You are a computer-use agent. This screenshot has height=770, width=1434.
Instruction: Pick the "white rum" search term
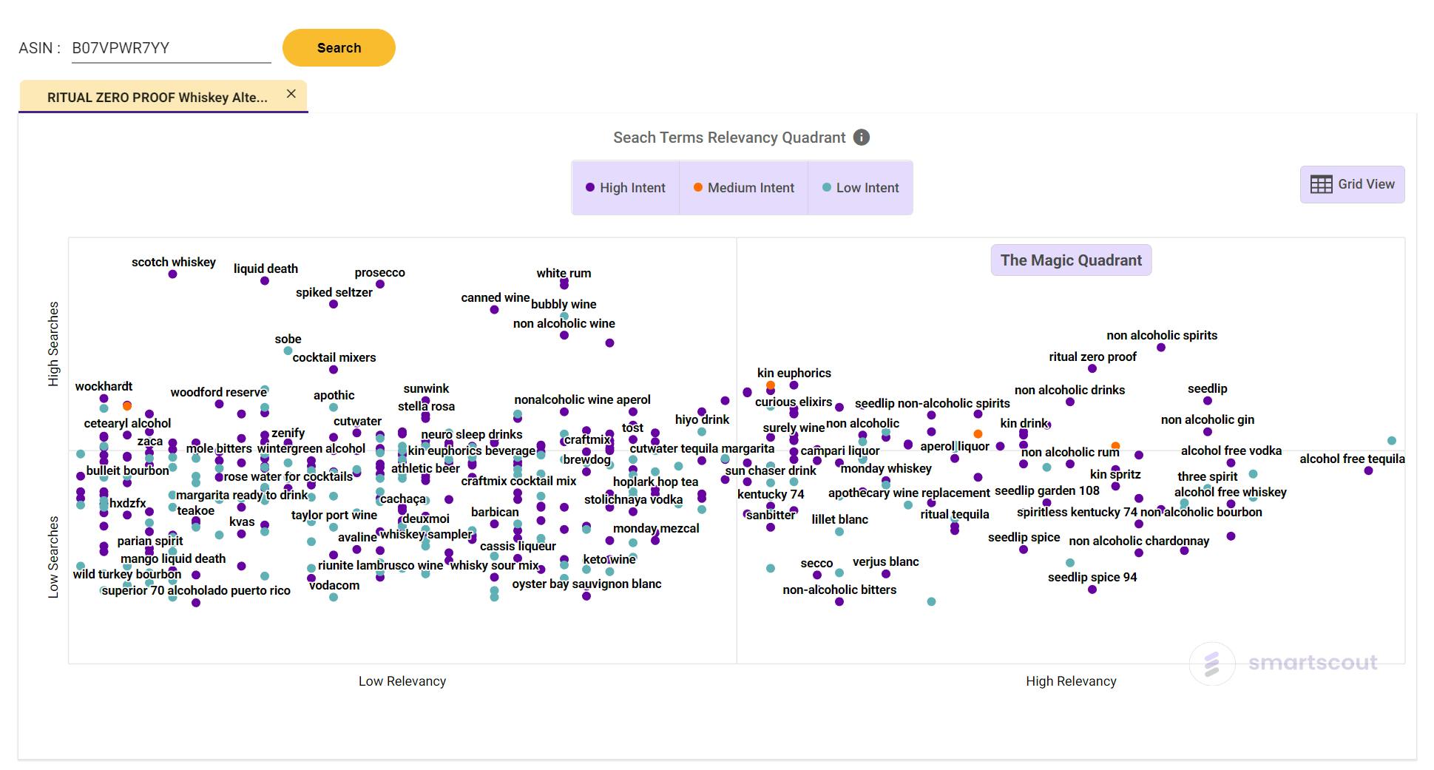coord(564,273)
